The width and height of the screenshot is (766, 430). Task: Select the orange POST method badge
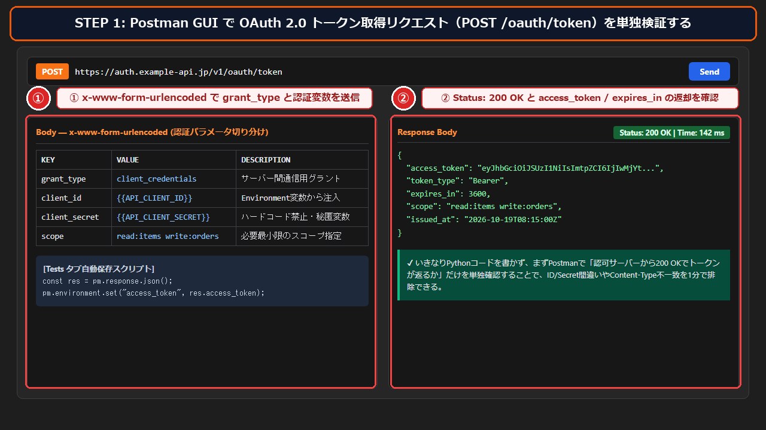click(x=52, y=71)
